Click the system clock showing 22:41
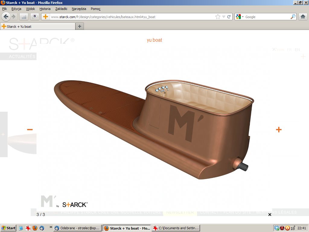This screenshot has height=232, width=309. click(302, 228)
